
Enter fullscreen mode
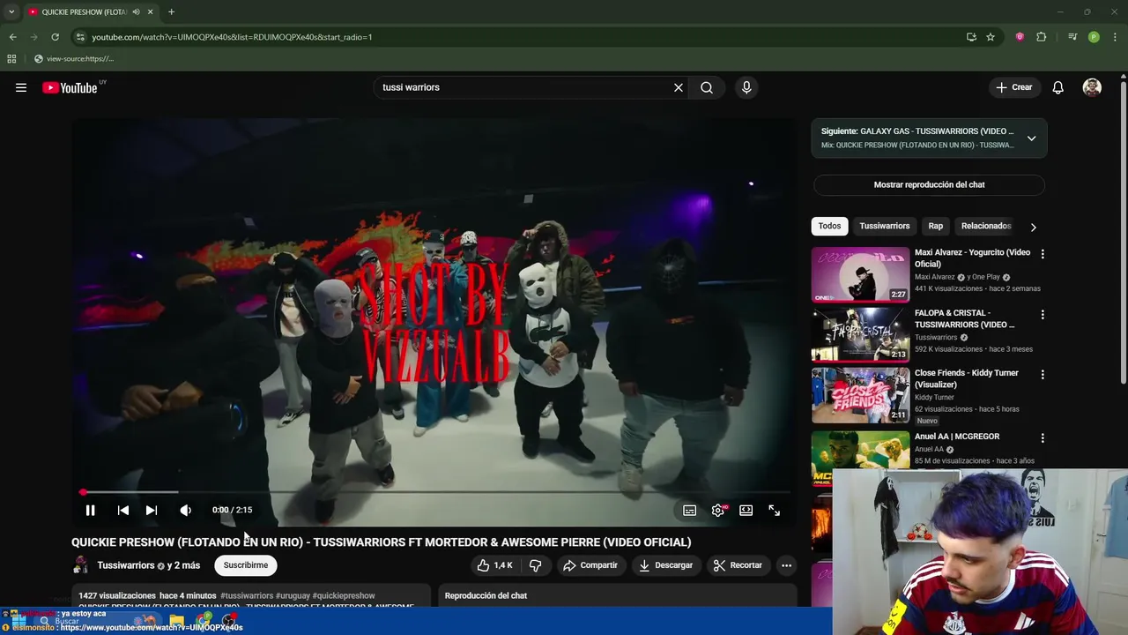(775, 510)
